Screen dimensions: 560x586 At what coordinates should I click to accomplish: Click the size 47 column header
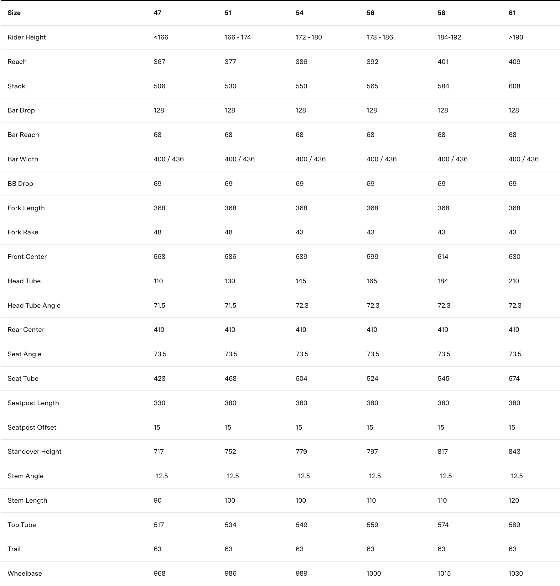[x=157, y=13]
